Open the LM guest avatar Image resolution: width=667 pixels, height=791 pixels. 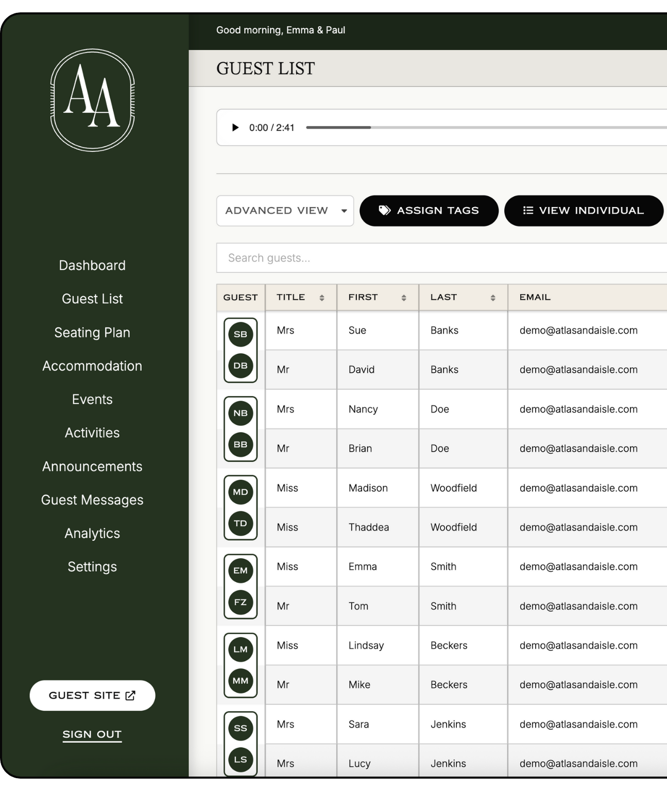[x=241, y=649]
